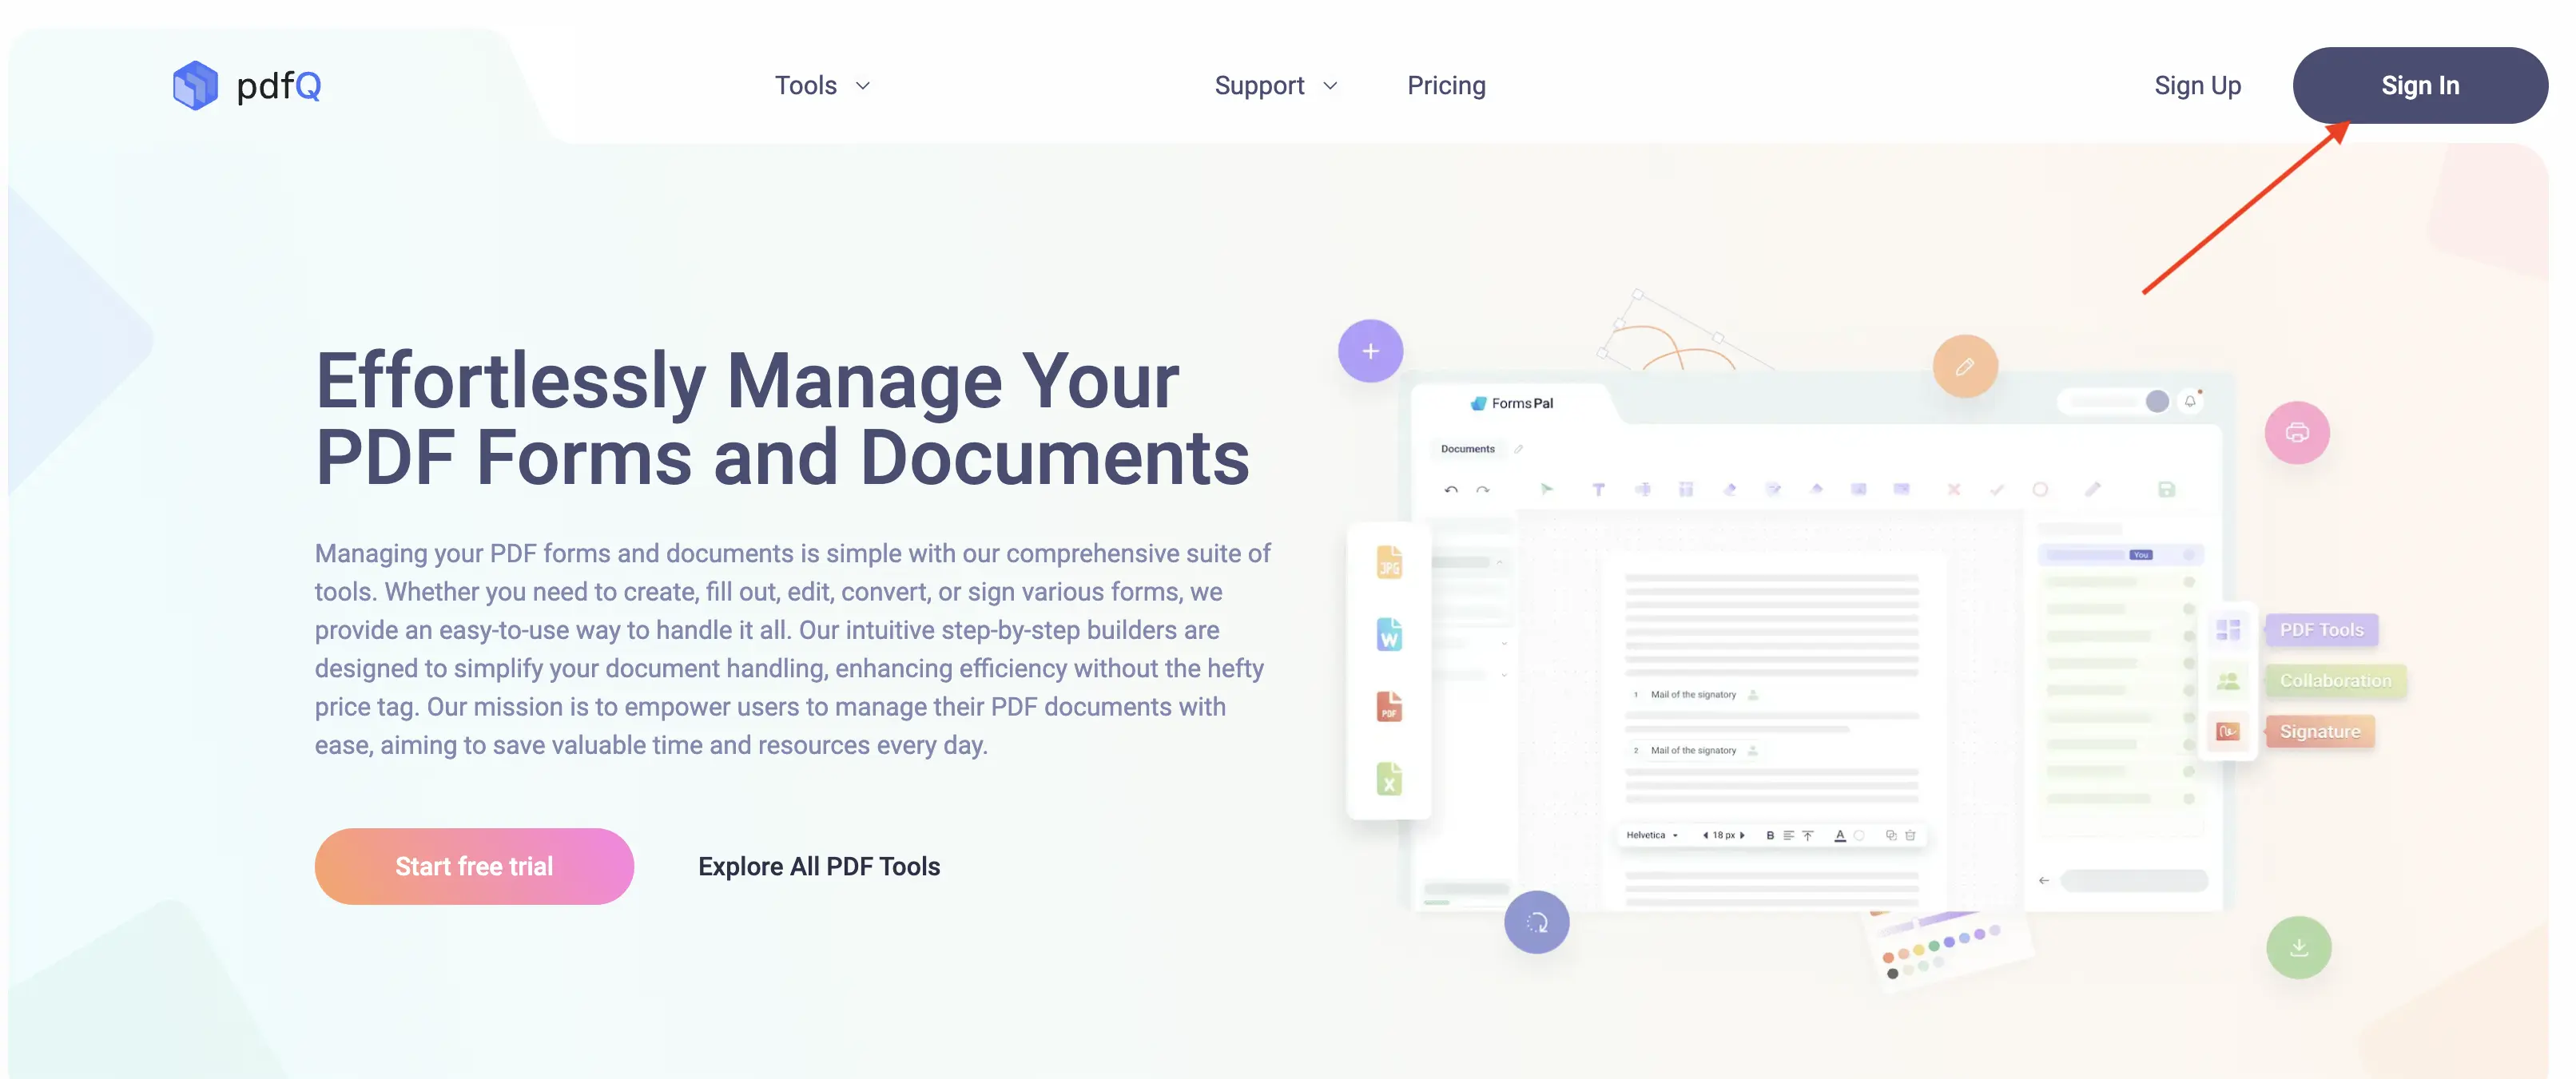Click the purple plus button icon
This screenshot has height=1079, width=2576.
(1370, 350)
